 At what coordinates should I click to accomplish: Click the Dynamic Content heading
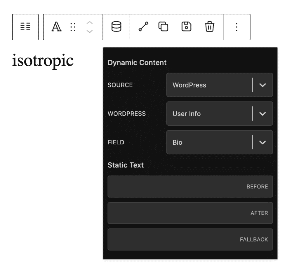[137, 63]
